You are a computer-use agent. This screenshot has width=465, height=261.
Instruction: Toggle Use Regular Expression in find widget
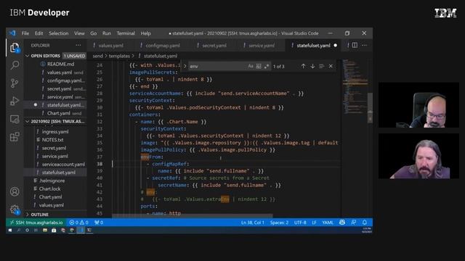click(x=267, y=66)
